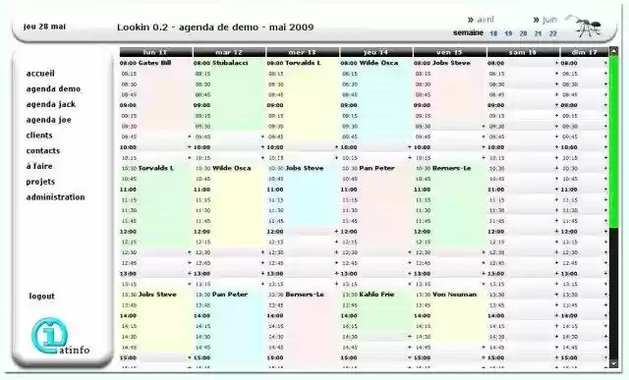
Task: Click the green vertical scrollbar thumb
Action: (613, 141)
